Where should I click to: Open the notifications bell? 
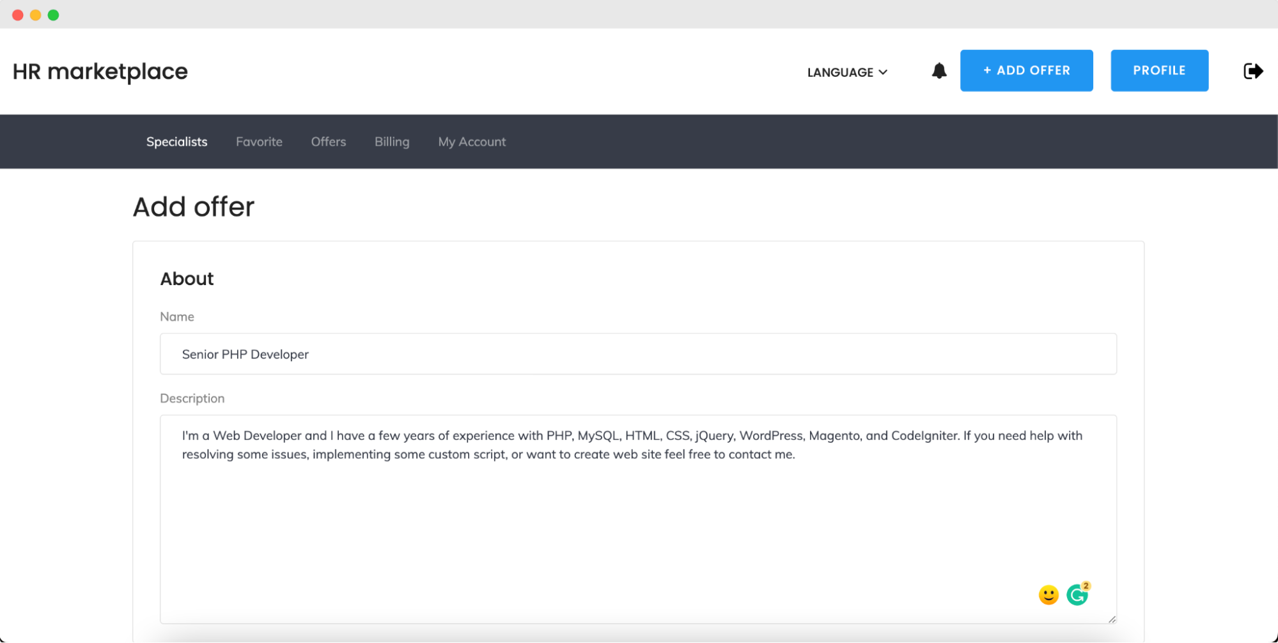click(x=939, y=71)
